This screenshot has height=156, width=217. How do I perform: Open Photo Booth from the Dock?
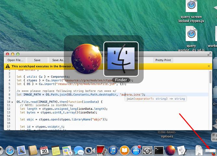(x=101, y=150)
